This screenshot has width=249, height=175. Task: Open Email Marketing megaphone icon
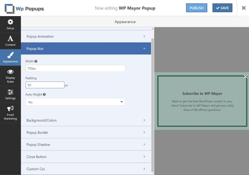[10, 109]
